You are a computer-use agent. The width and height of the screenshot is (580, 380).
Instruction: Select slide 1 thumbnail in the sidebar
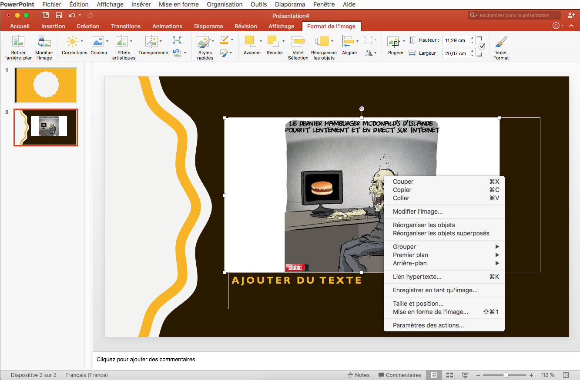pos(45,85)
